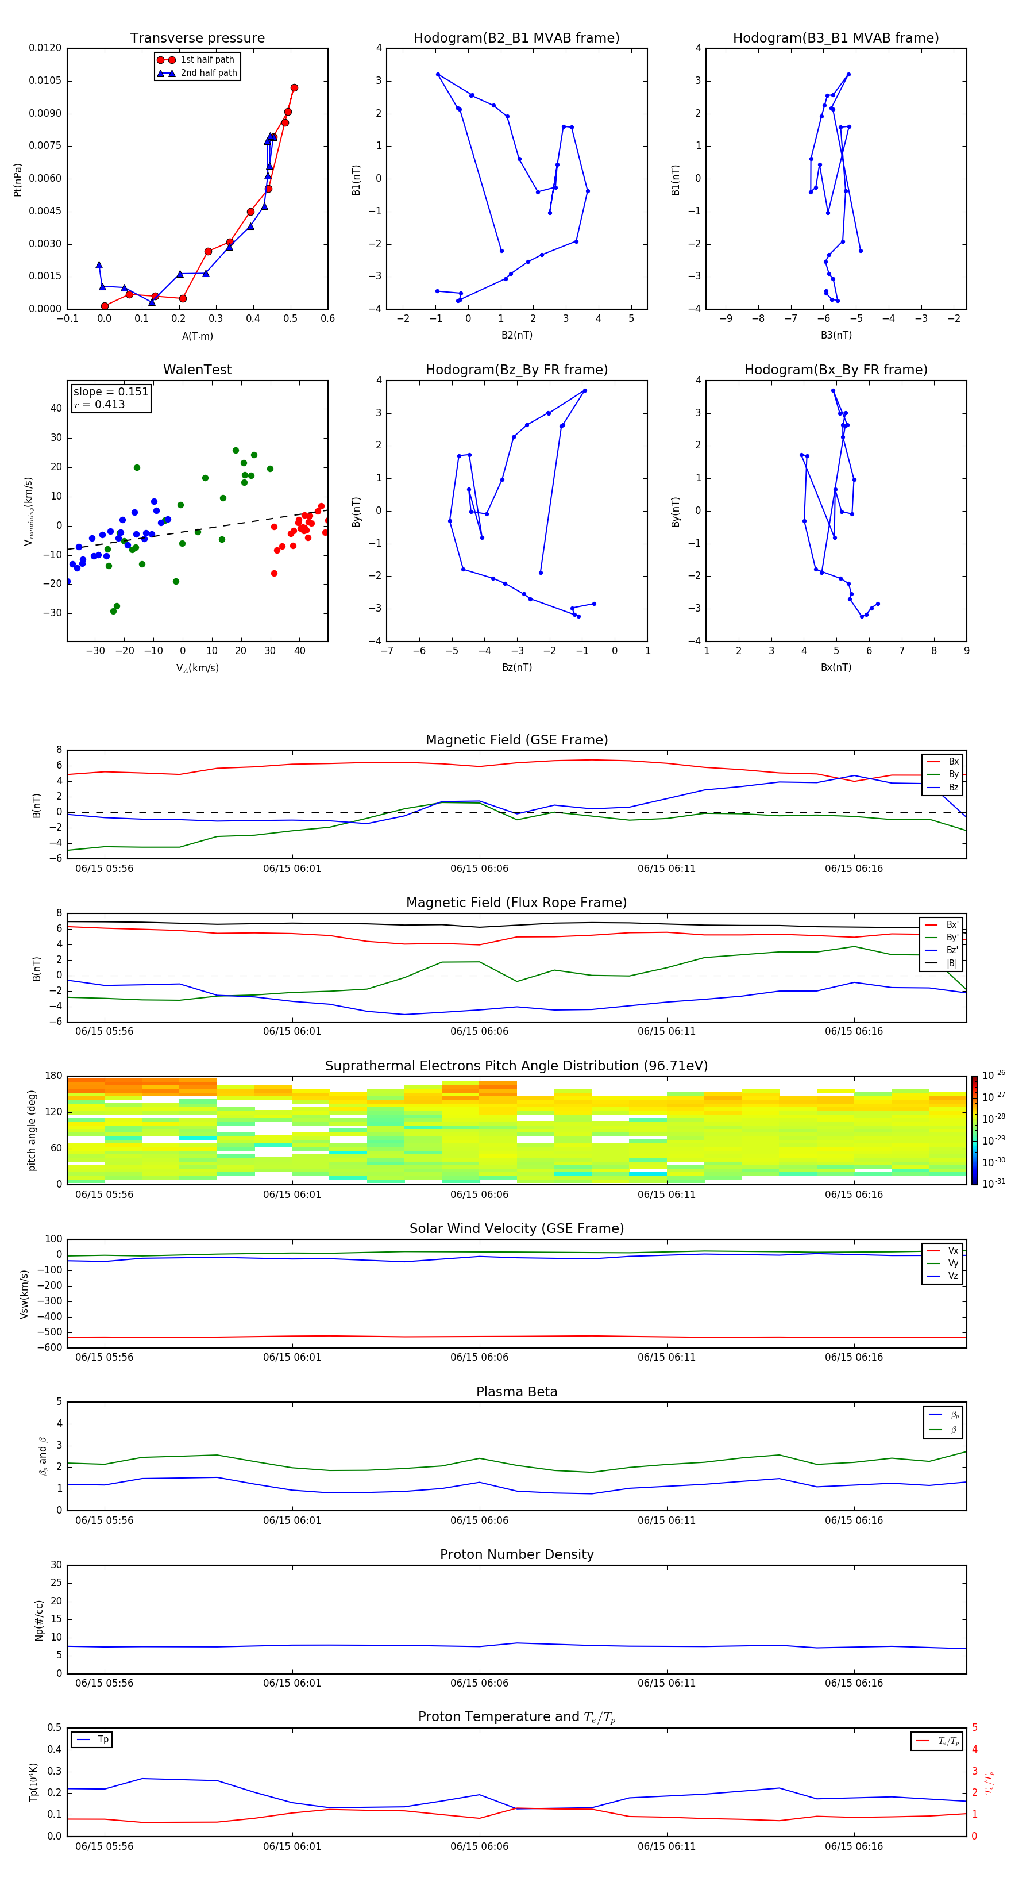The width and height of the screenshot is (1034, 1897).
Task: Click 'Bz' in GSE magnetic field legend
Action: 953,788
